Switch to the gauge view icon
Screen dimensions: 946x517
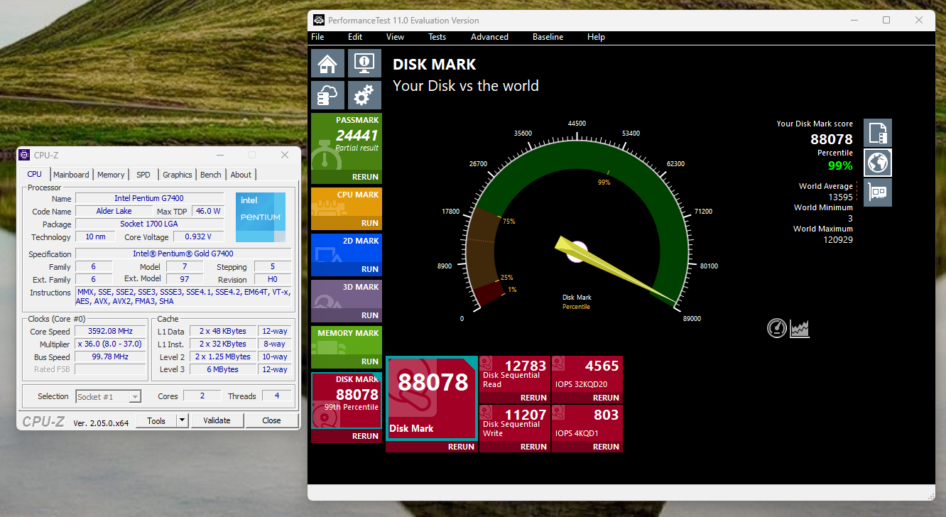777,328
